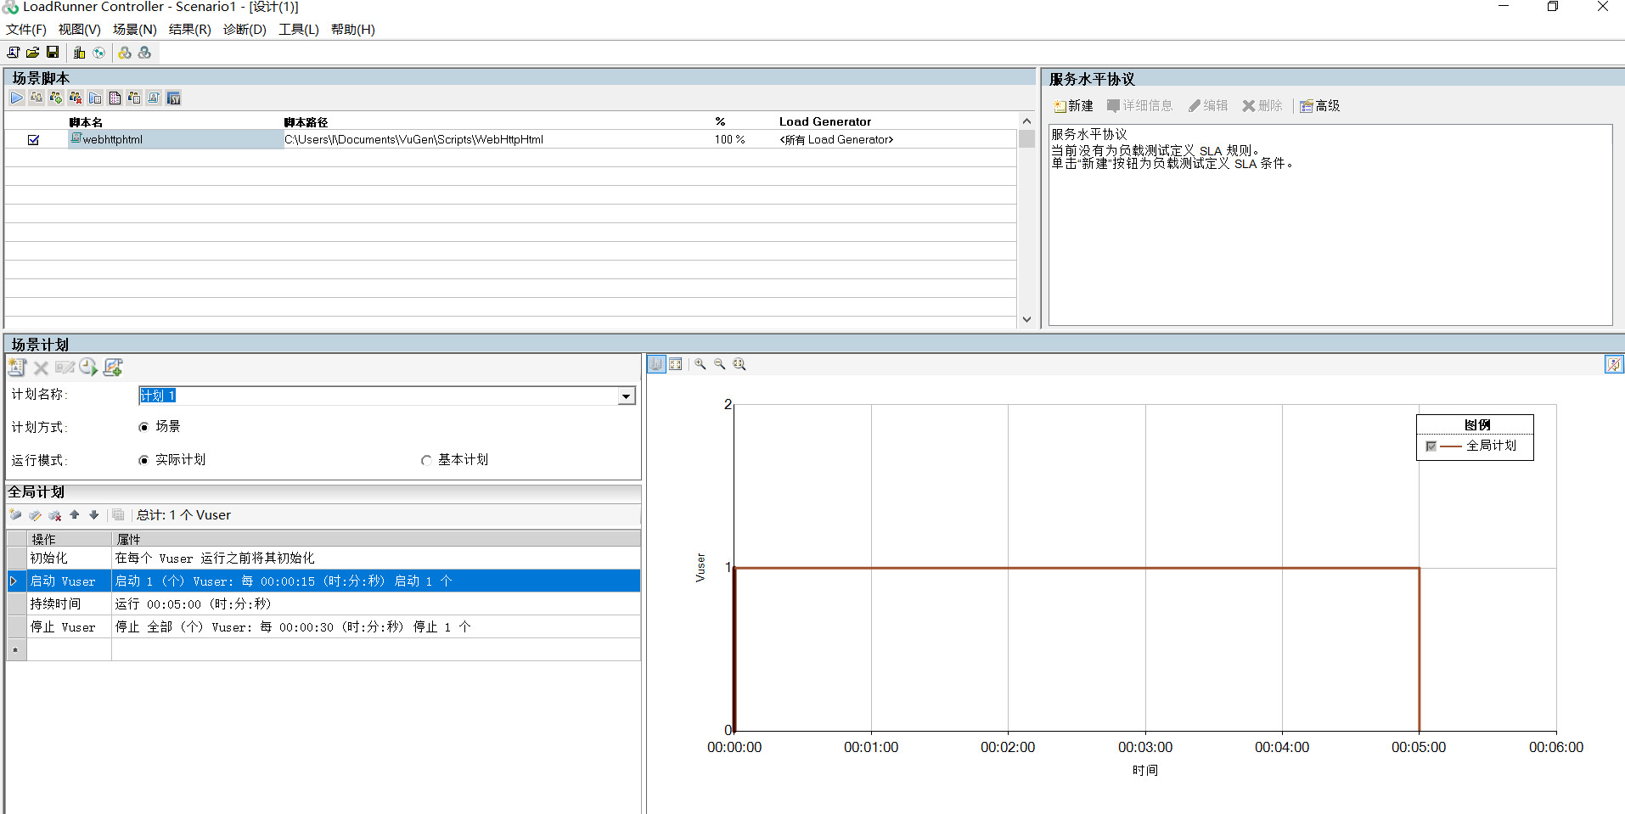Click the delete schedule X icon
Screen dimensions: 1625x814
40,367
